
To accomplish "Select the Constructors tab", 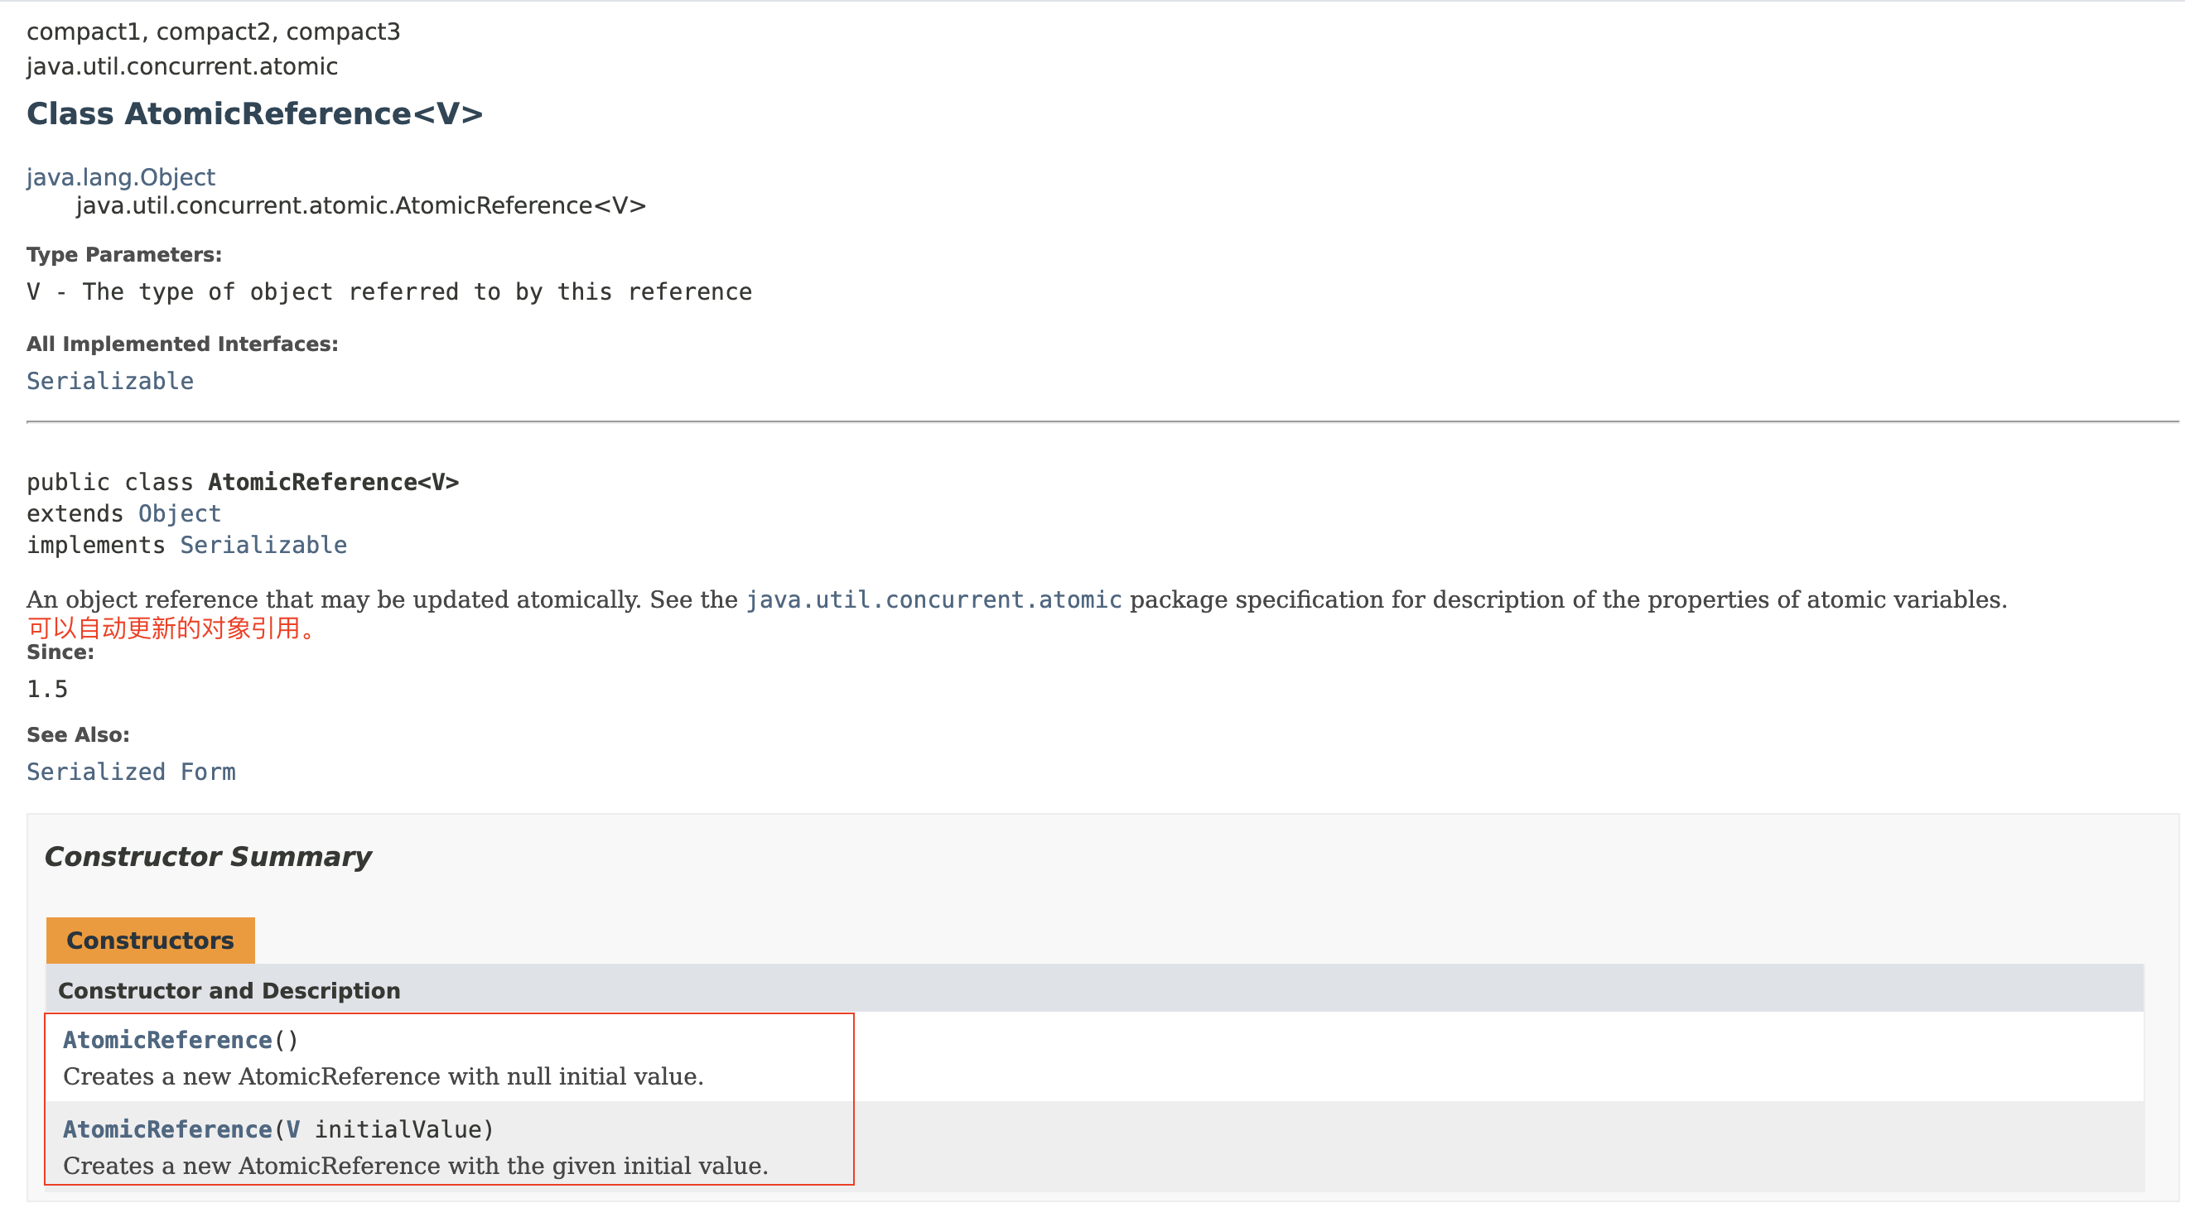I will [x=150, y=940].
